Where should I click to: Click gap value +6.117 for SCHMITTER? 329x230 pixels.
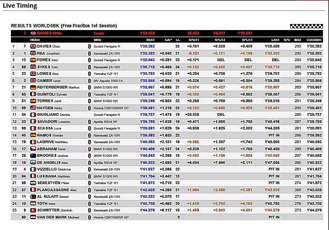[x=165, y=210]
